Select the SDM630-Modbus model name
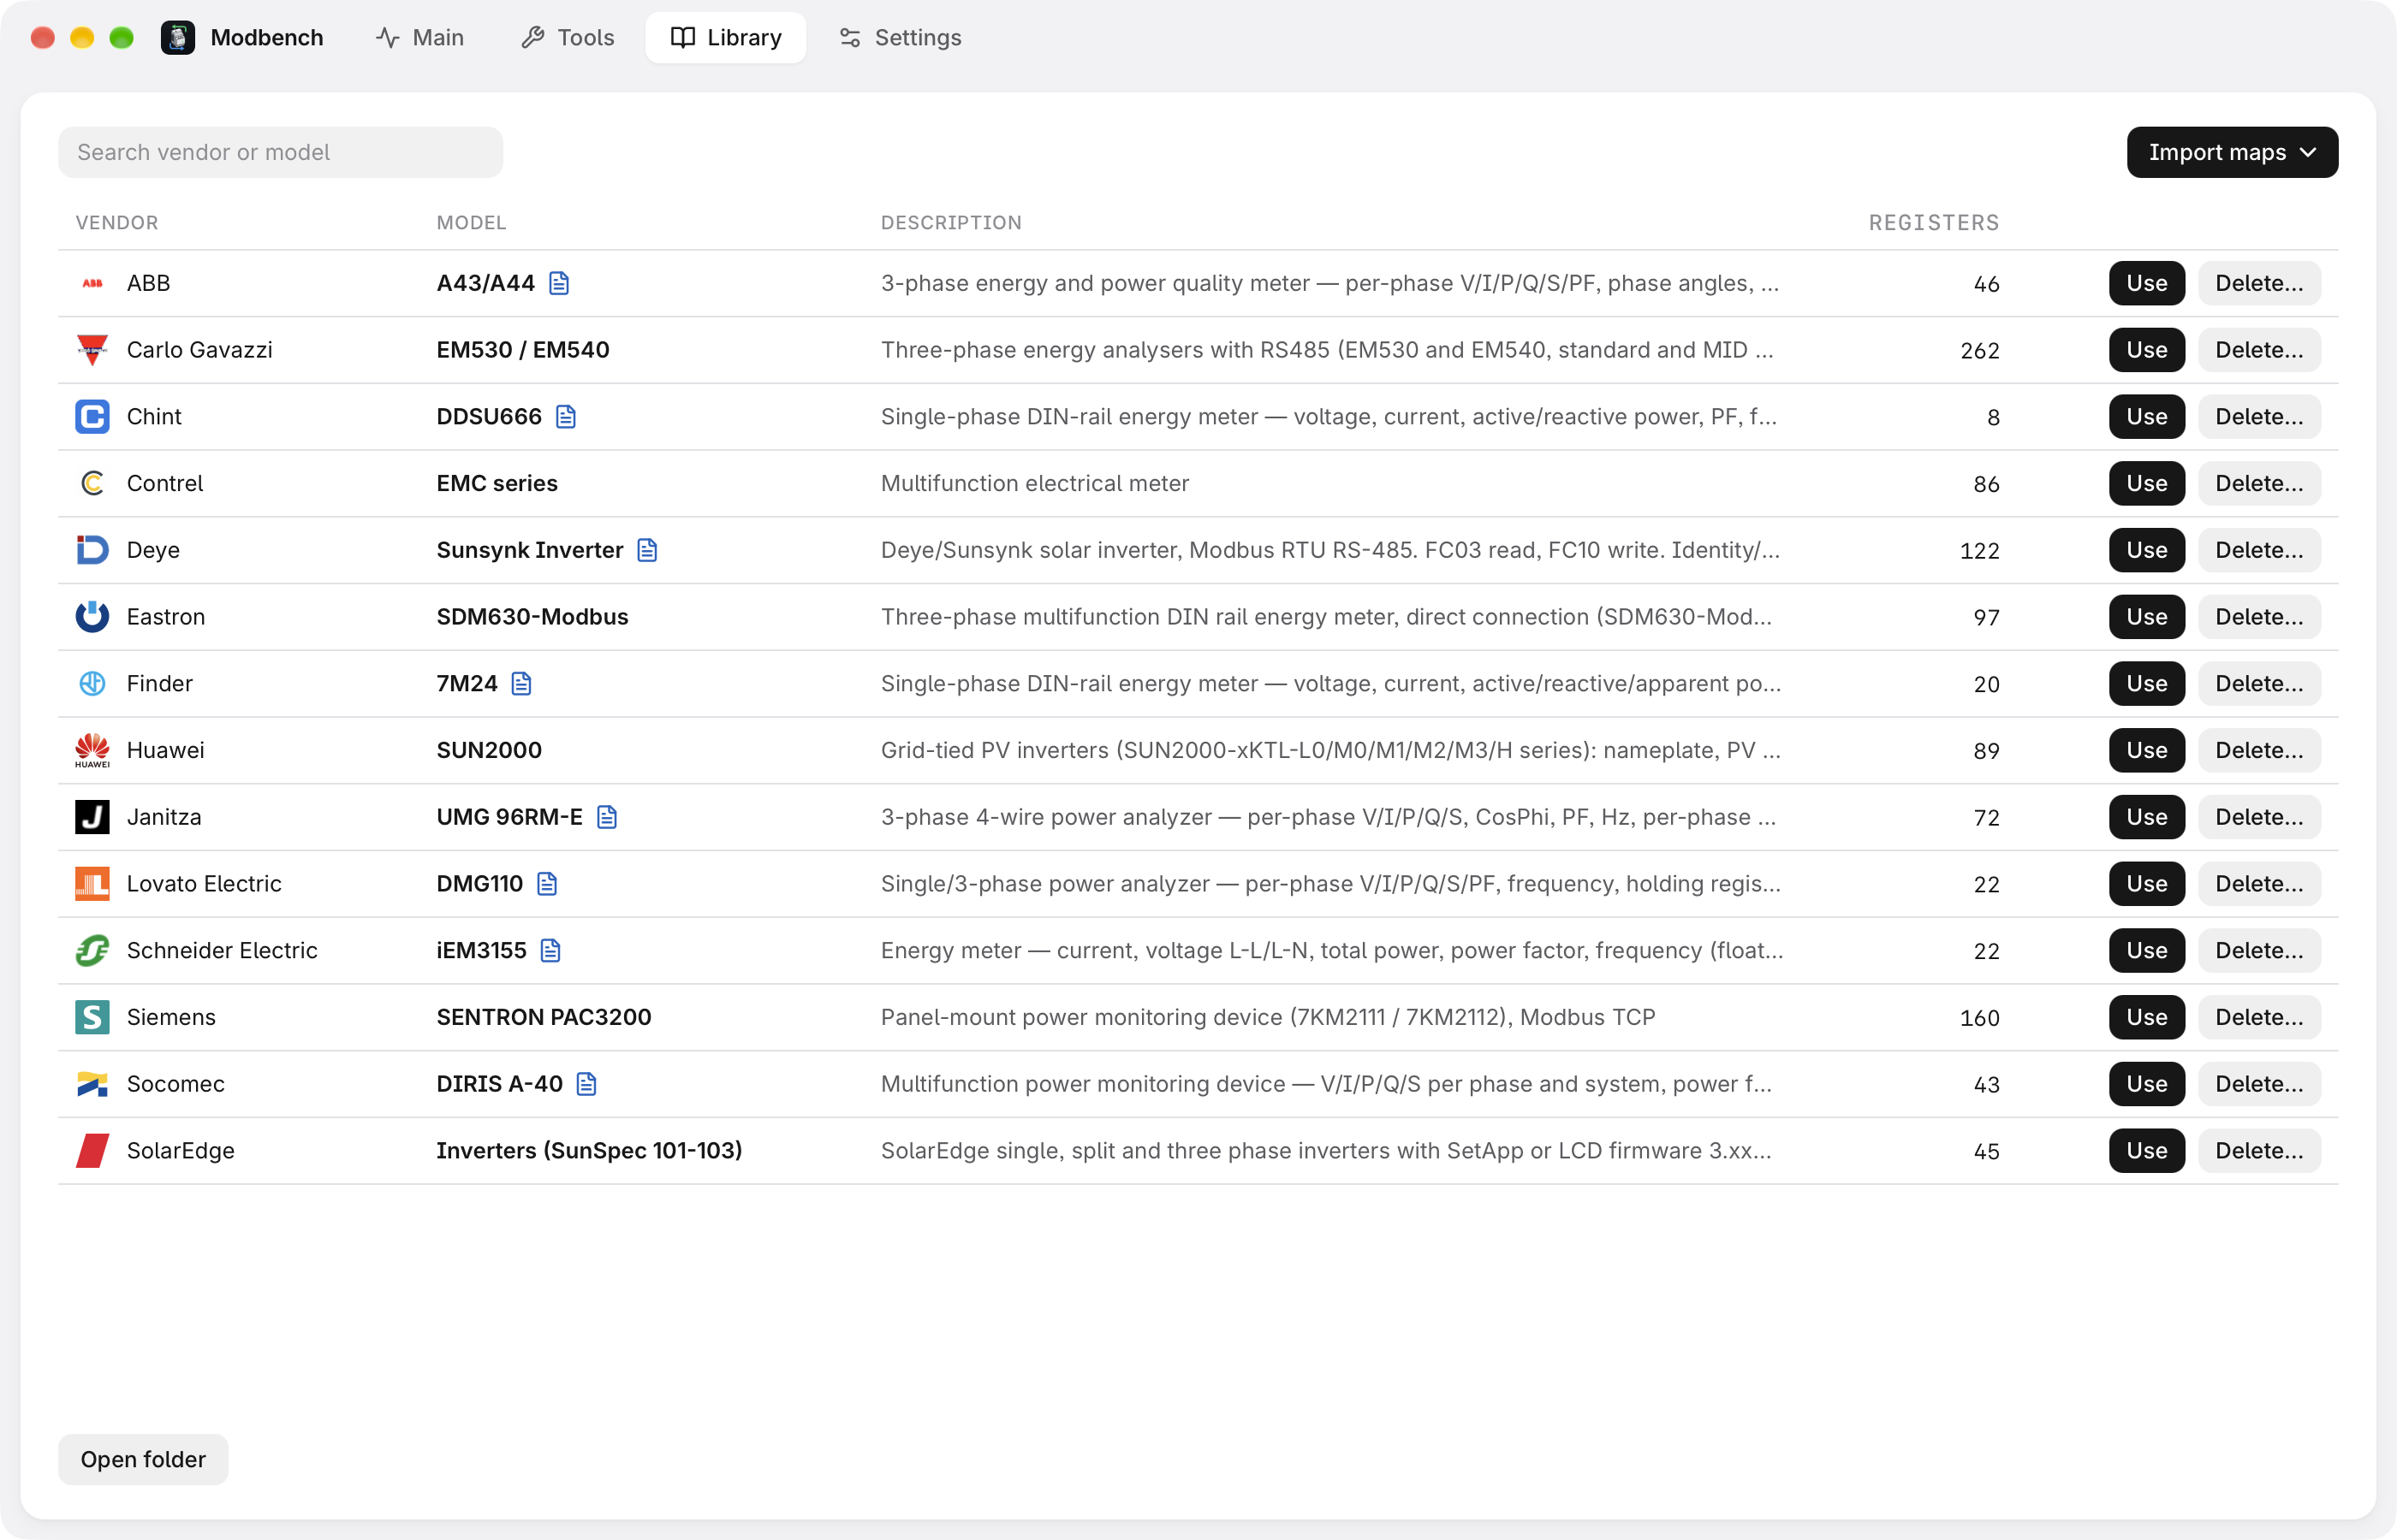 click(532, 616)
